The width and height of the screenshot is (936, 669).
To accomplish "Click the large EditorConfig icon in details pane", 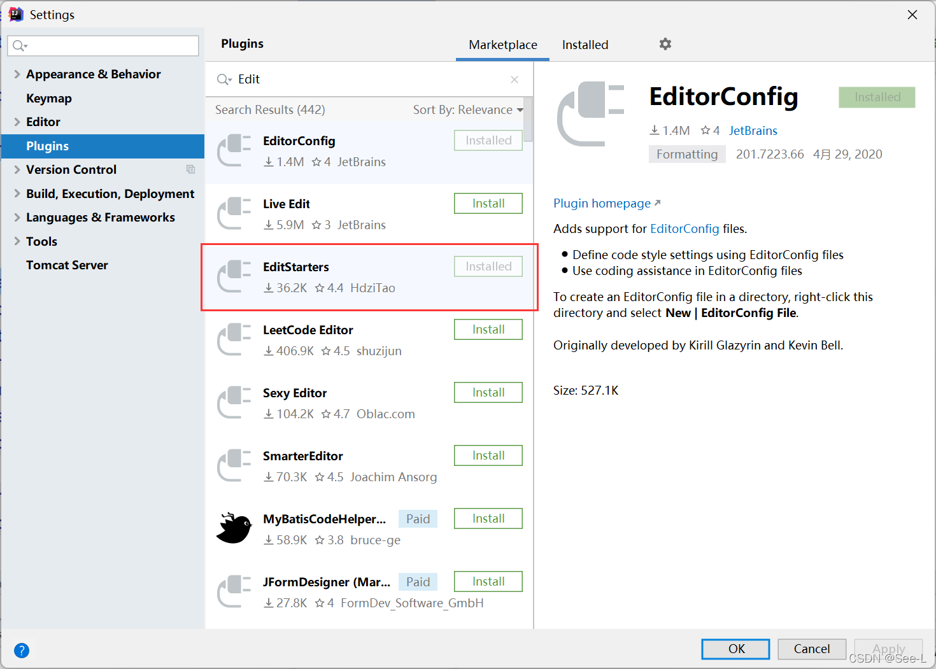I will [591, 114].
